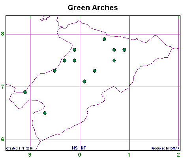
Task: Click the northing axis label 7
Action: (x=3, y=87)
